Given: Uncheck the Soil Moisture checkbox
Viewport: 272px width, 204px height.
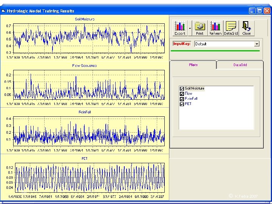Looking at the screenshot, I should coord(182,89).
